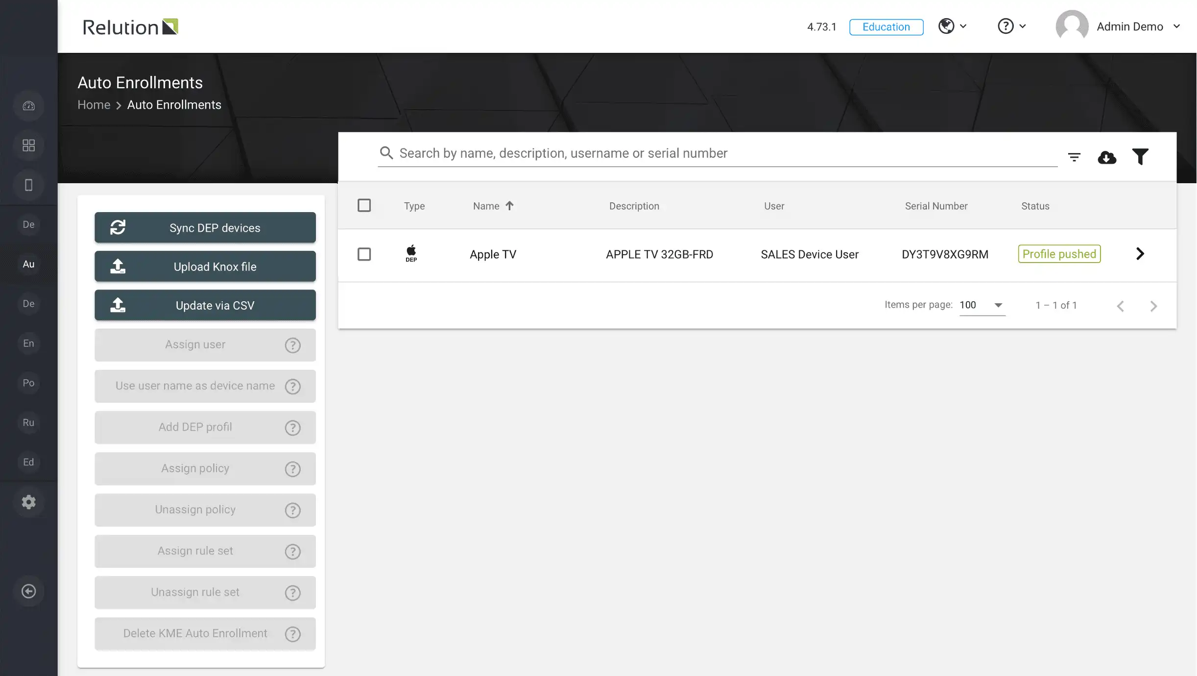Click the Sync DEP devices button

(205, 228)
